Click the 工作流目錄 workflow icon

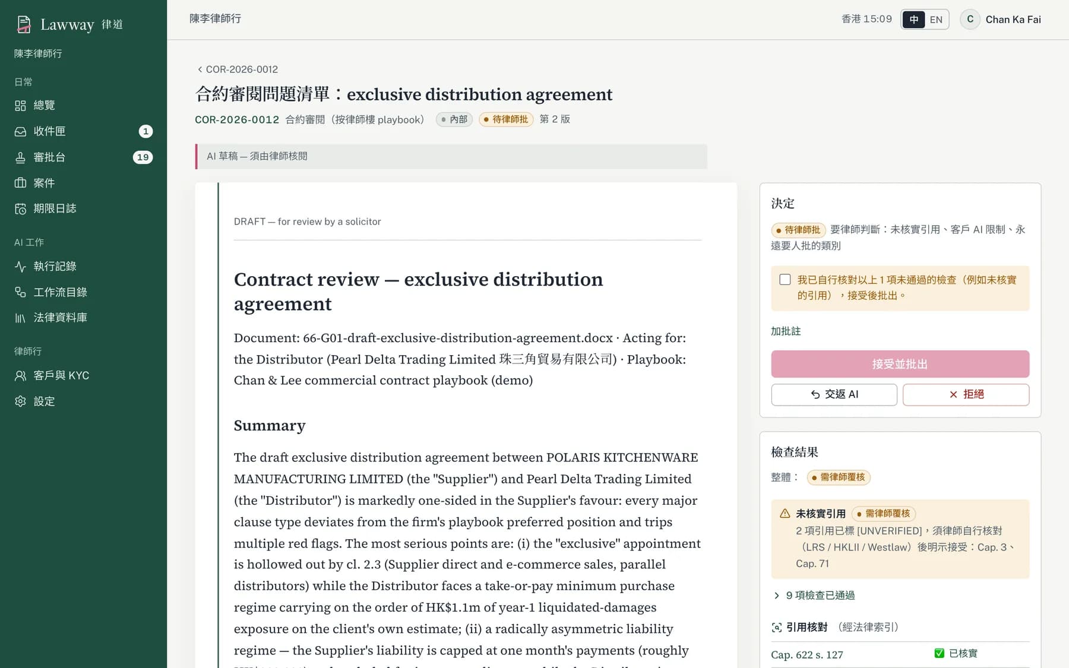pyautogui.click(x=20, y=292)
